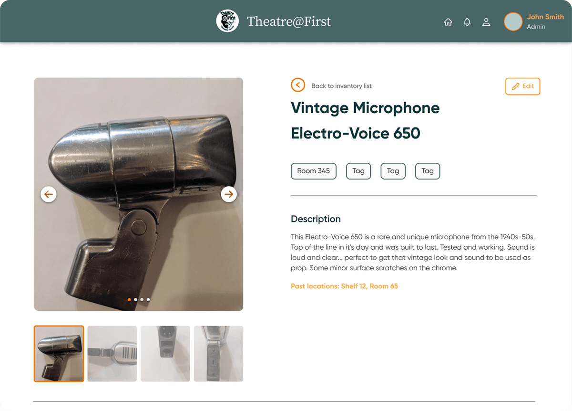Show previous photo with left arrow
This screenshot has width=572, height=411.
tap(49, 194)
